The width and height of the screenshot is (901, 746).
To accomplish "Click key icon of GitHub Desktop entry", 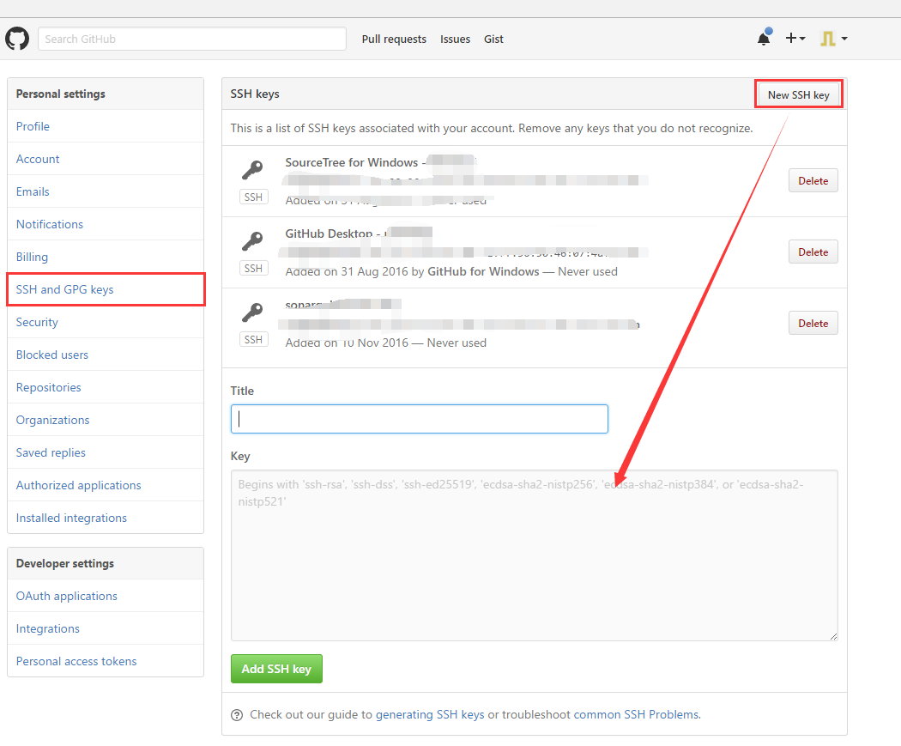I will [x=252, y=241].
